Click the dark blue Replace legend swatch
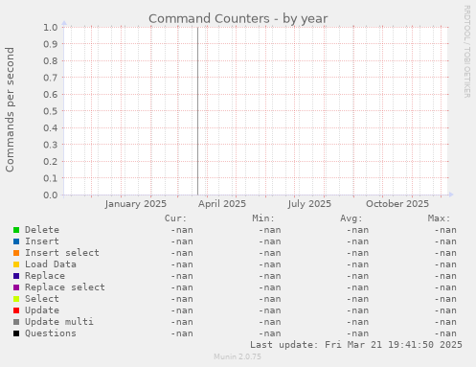 pos(16,276)
